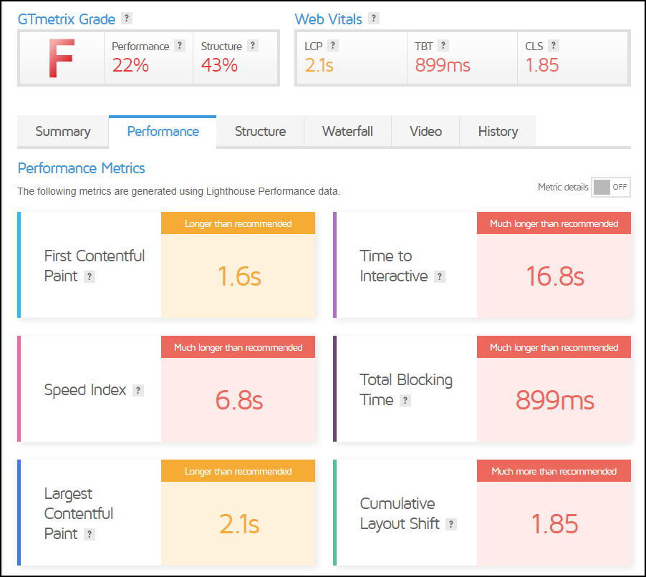
Task: Open First Contentful Paint help icon
Action: [90, 277]
